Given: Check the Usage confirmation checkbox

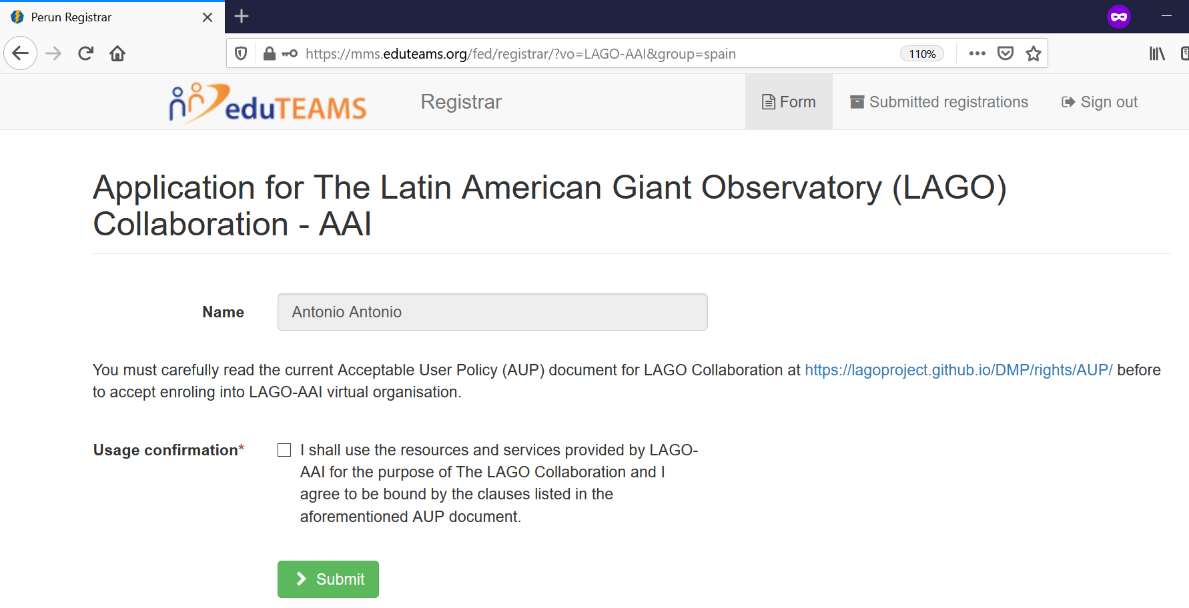Looking at the screenshot, I should tap(284, 450).
